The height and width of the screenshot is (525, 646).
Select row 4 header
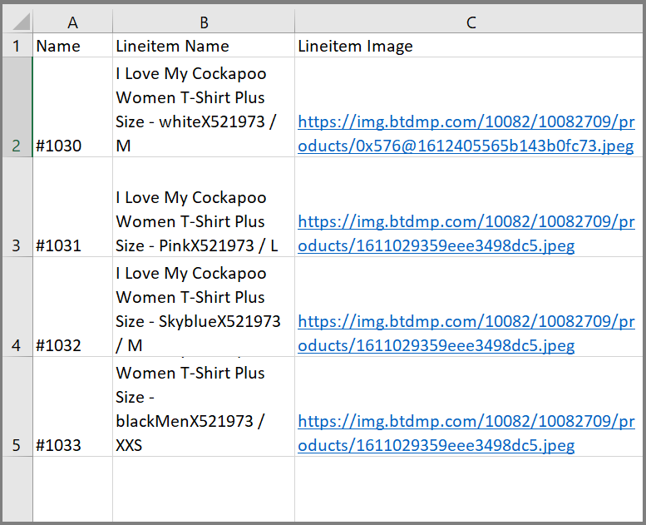16,308
